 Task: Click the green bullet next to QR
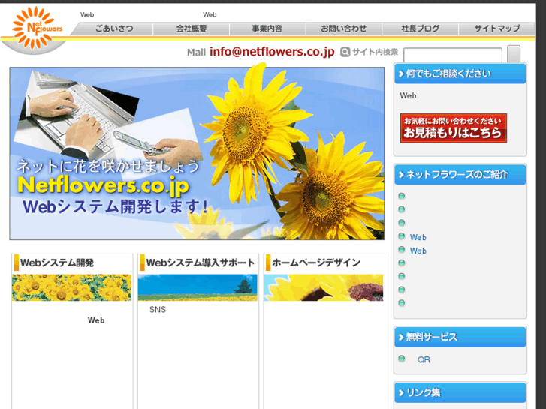(x=402, y=359)
